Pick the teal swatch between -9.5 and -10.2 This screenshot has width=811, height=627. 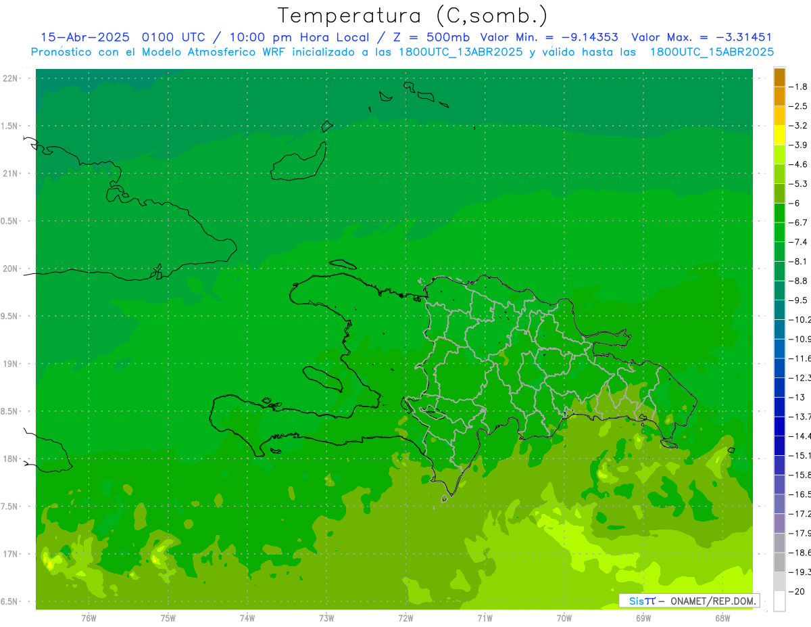coord(779,310)
